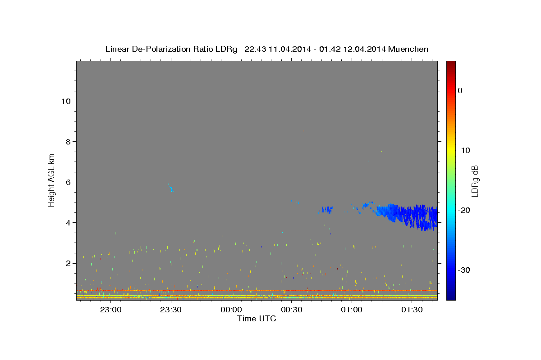Click the 'Height AGL km' axis label
This screenshot has width=541, height=360.
pos(52,180)
